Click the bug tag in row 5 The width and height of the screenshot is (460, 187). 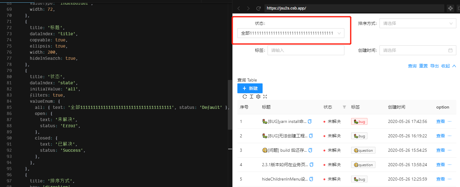point(359,179)
